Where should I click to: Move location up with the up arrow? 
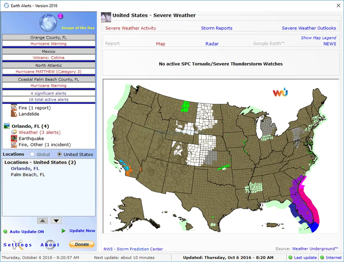pyautogui.click(x=42, y=221)
